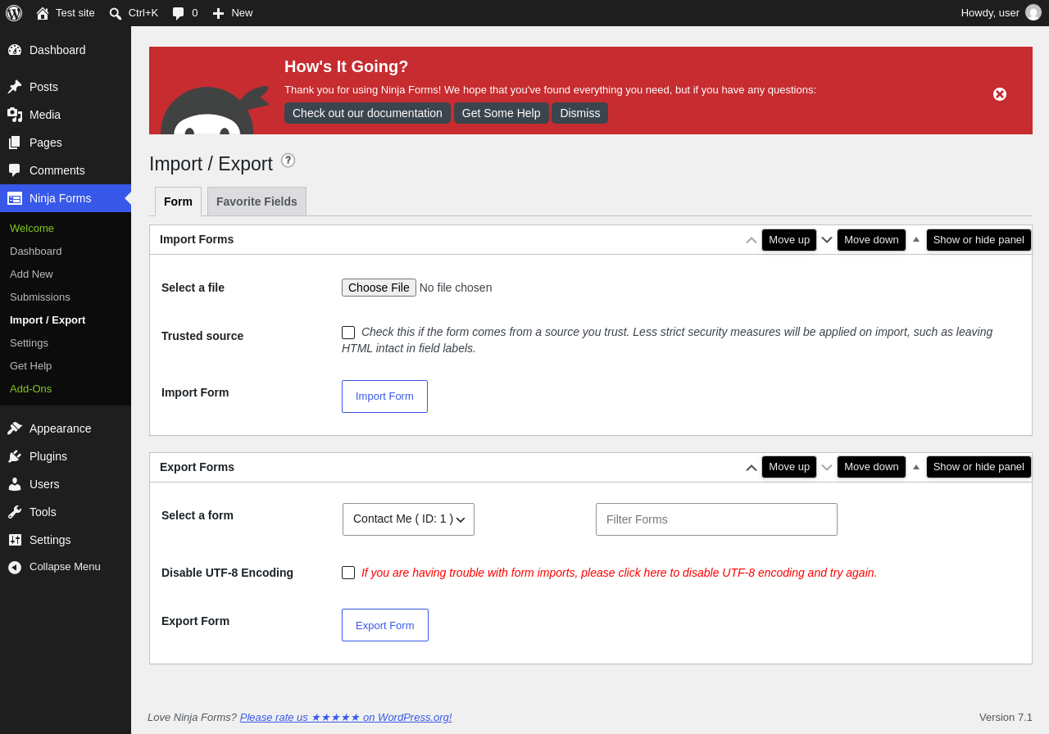The image size is (1049, 734).
Task: Open the Appearance menu
Action: pyautogui.click(x=66, y=428)
